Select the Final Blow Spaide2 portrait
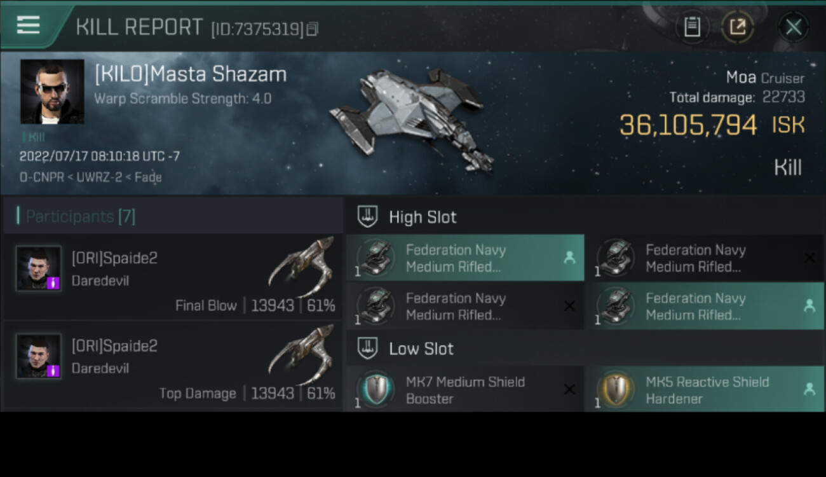This screenshot has height=477, width=826. pyautogui.click(x=39, y=269)
